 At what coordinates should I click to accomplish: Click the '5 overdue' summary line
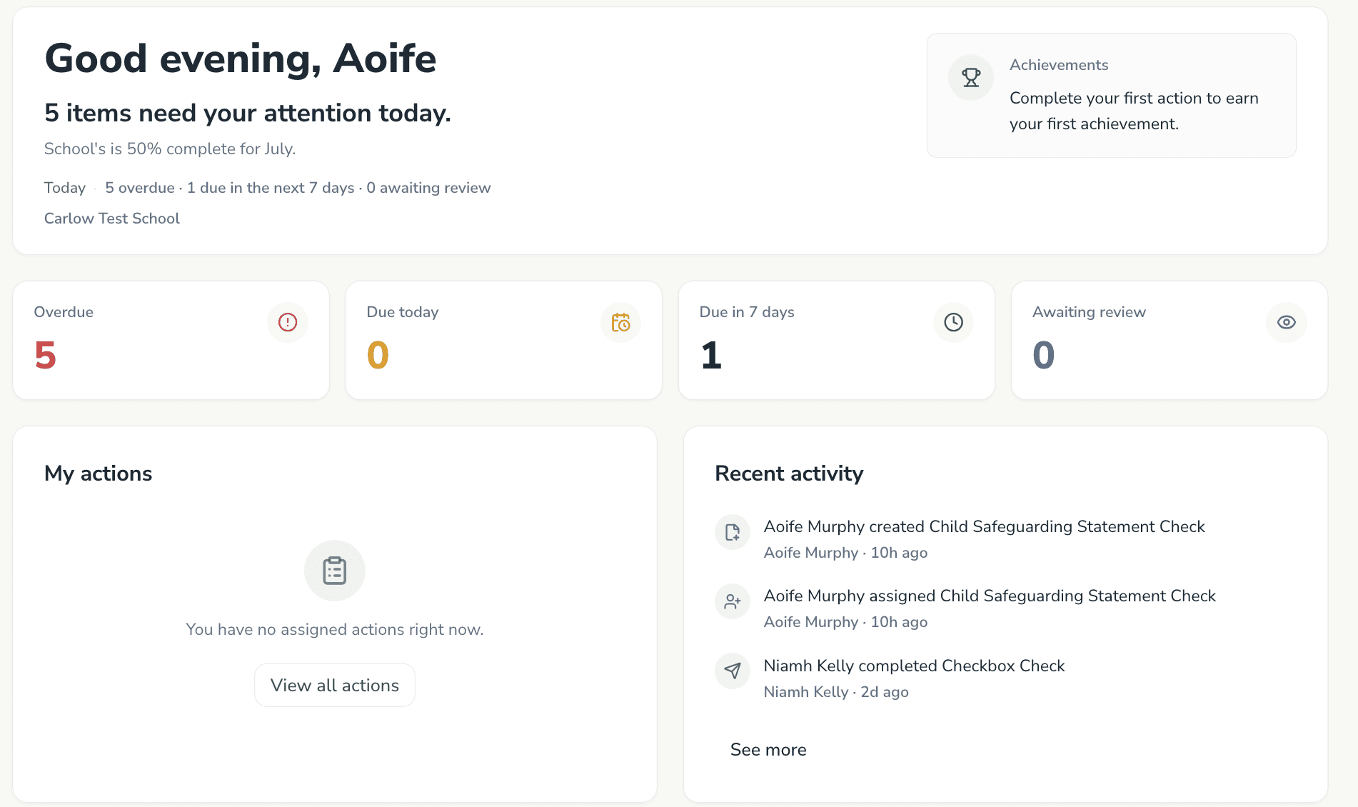[298, 188]
